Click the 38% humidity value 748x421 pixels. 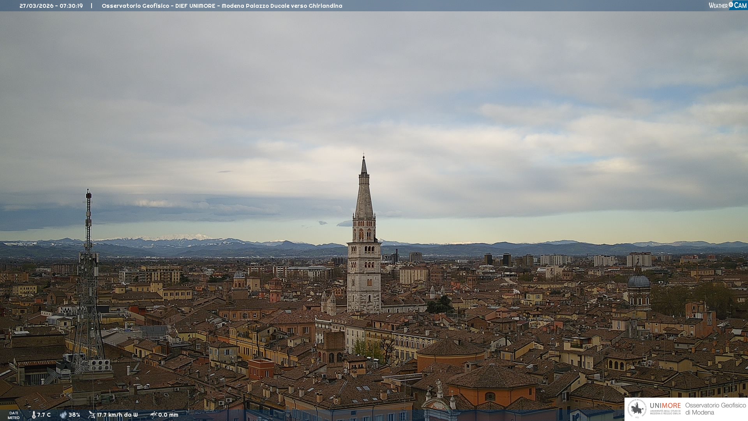(74, 415)
